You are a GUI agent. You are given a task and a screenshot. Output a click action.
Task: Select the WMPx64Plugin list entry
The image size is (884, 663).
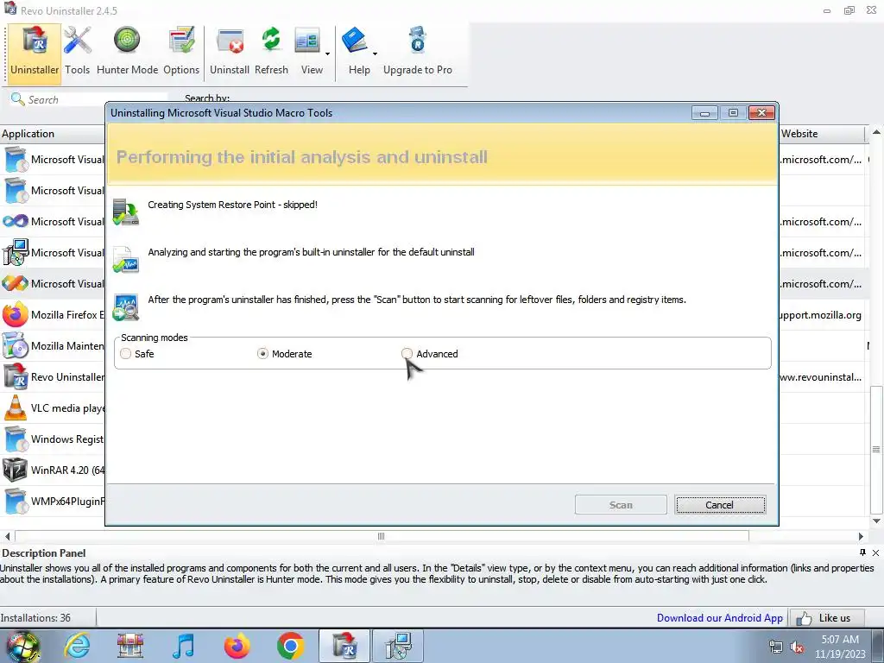point(53,501)
